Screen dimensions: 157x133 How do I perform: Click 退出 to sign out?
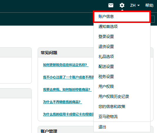[x=122, y=127]
